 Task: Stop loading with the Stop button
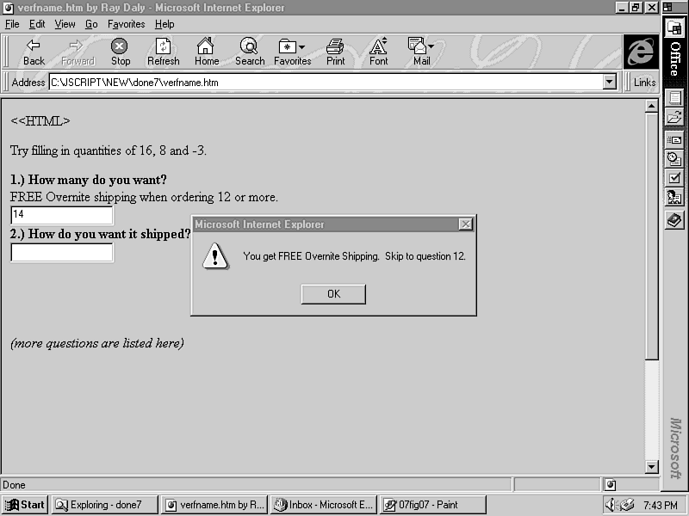point(120,52)
